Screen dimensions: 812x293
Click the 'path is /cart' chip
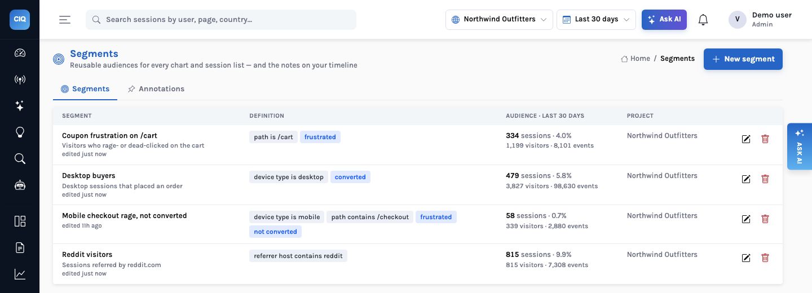273,137
